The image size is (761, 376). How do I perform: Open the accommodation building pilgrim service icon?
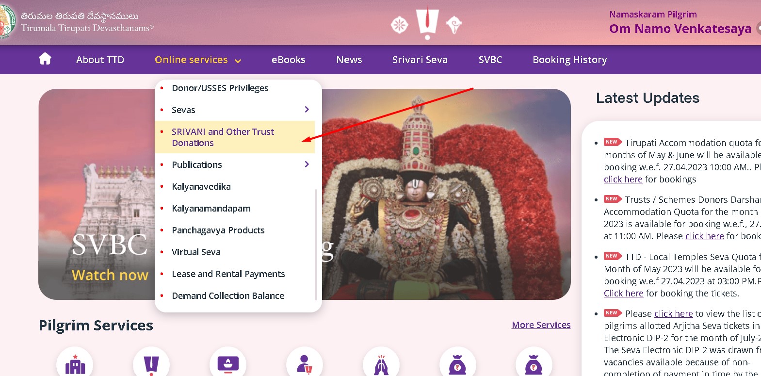[75, 364]
